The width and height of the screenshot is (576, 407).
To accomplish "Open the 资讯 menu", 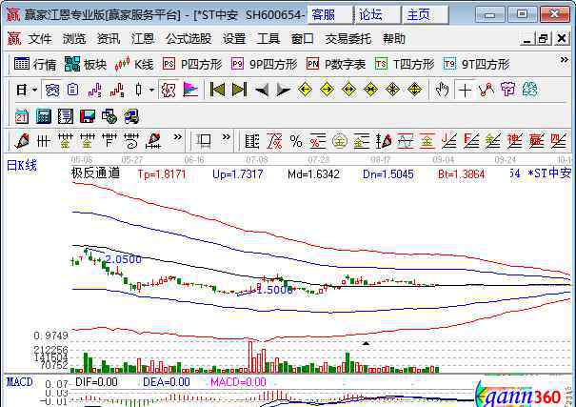I will click(x=108, y=39).
